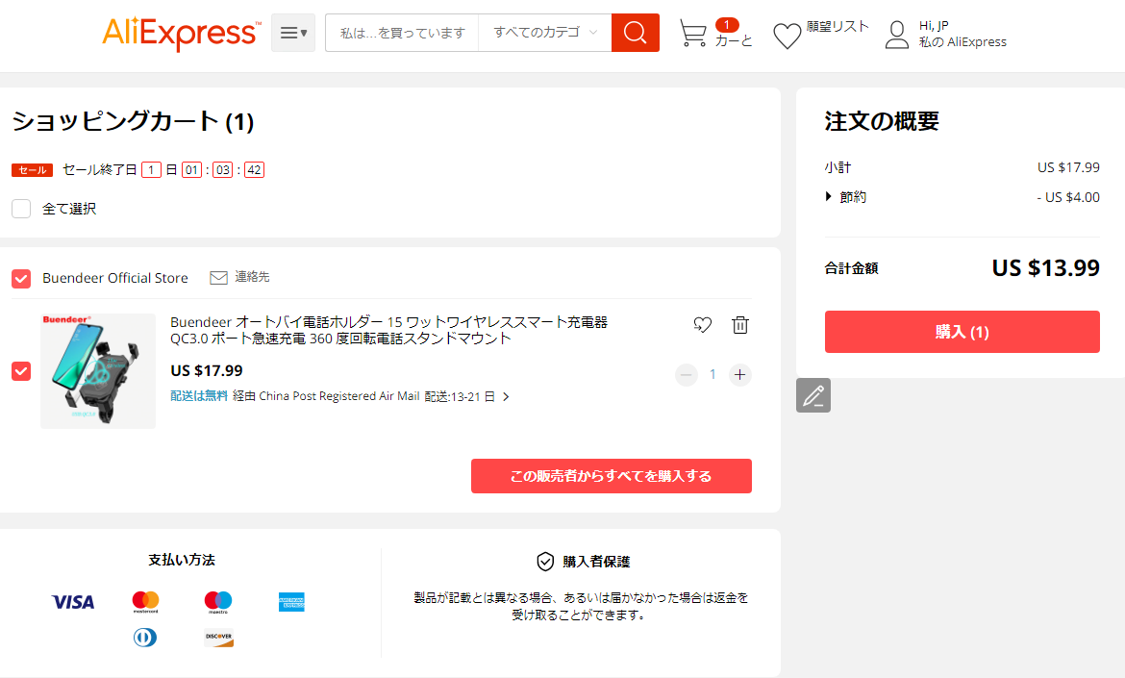
Task: Click 配送は無料 free shipping text
Action: (199, 396)
